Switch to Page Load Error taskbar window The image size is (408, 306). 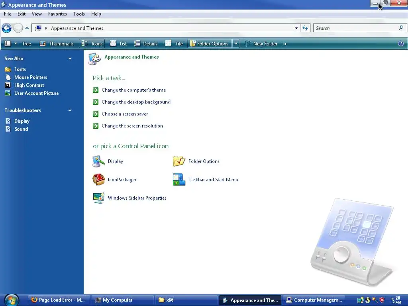(x=59, y=300)
